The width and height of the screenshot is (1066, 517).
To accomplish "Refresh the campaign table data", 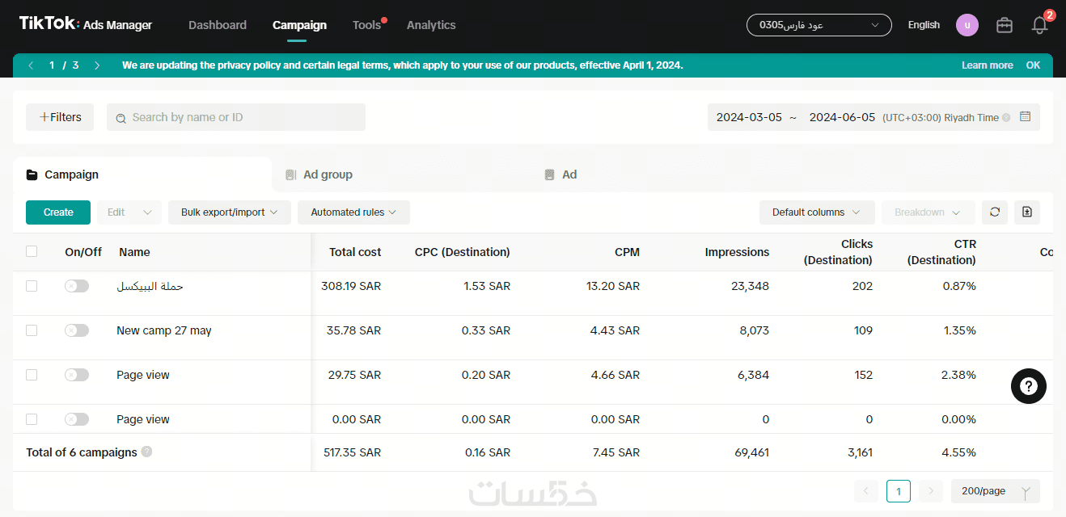I will tap(995, 212).
